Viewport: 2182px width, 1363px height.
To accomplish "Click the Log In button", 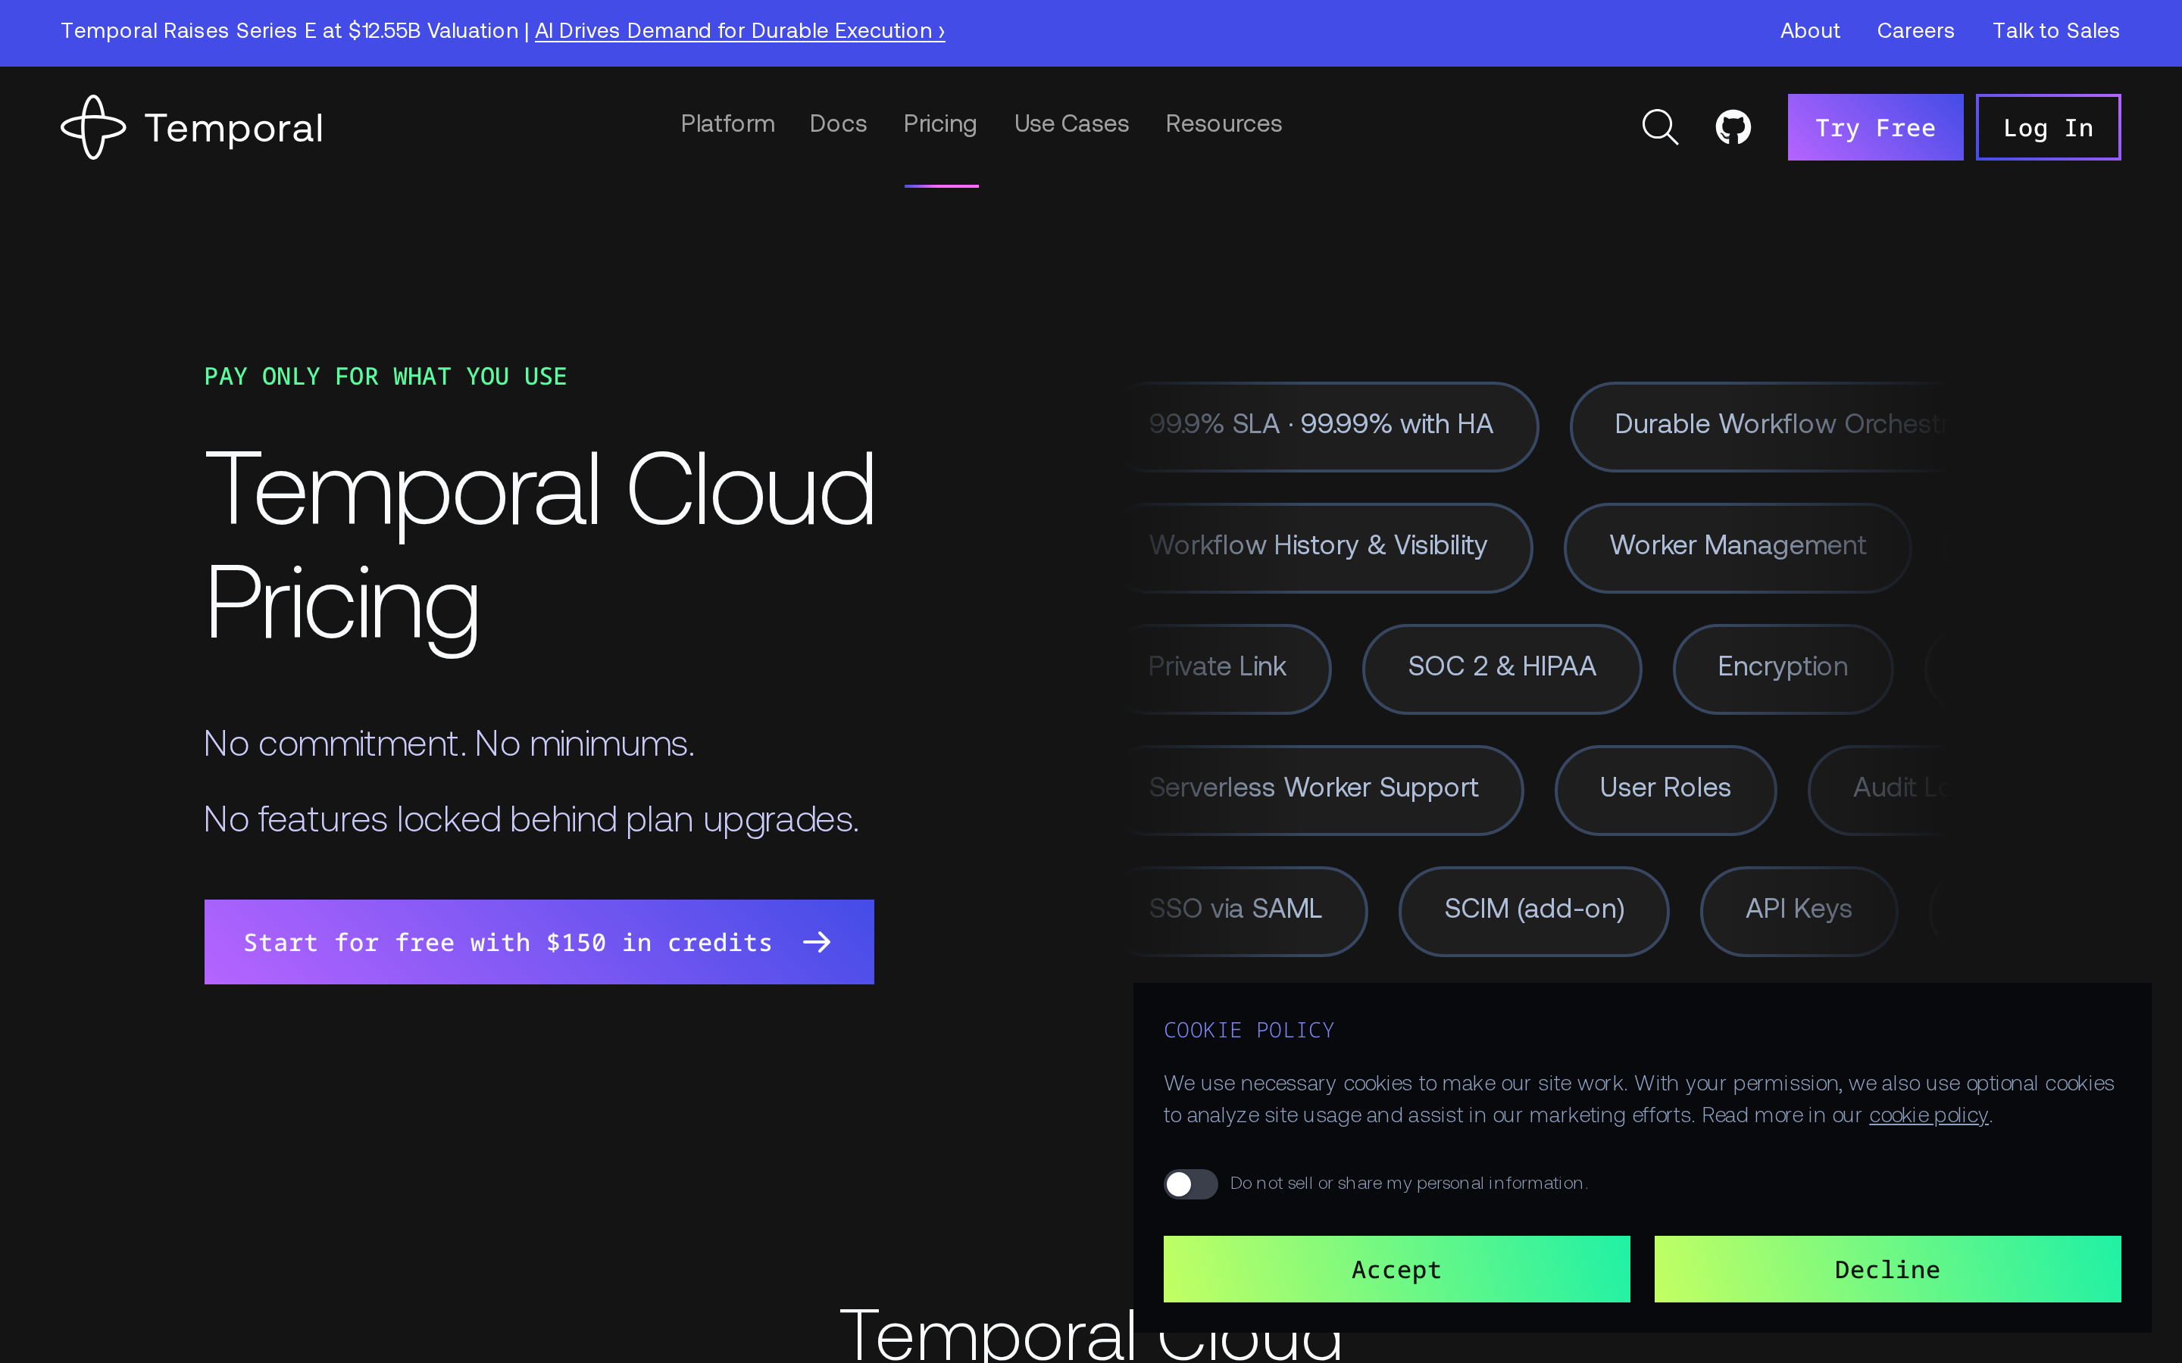I will click(x=2048, y=127).
